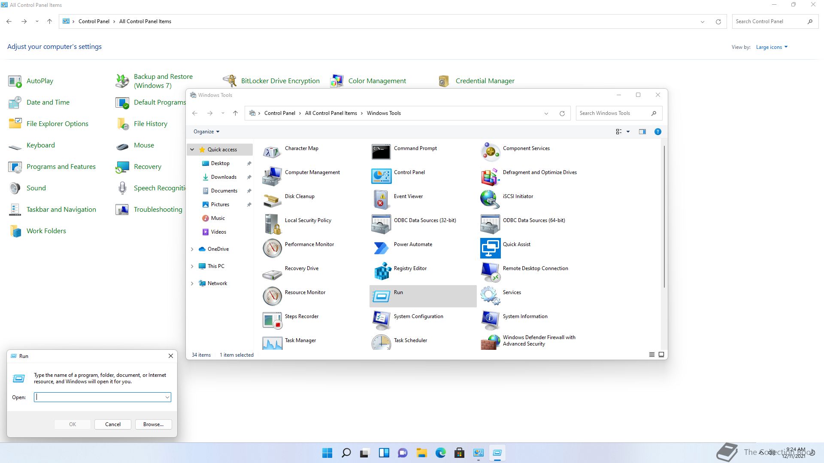The image size is (824, 463).
Task: Expand the Network tree node
Action: click(192, 283)
